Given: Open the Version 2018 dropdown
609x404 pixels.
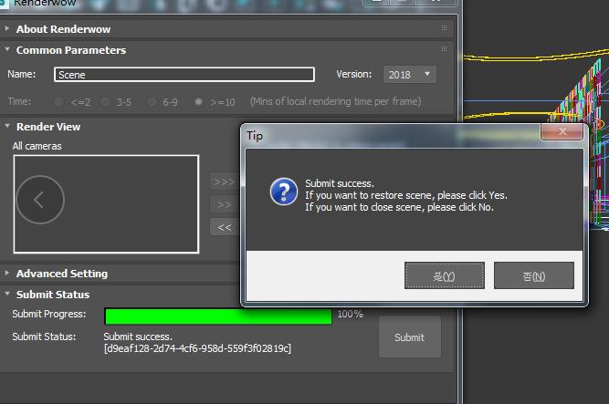Looking at the screenshot, I should tap(410, 74).
